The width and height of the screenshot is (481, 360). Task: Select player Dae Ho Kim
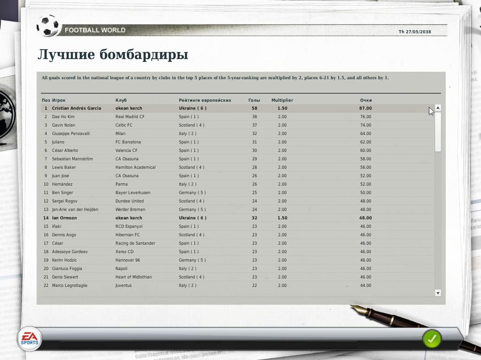tap(63, 117)
